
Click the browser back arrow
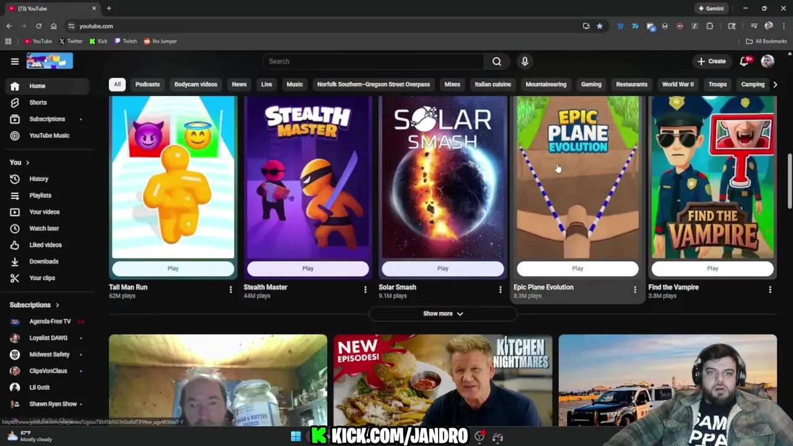9,26
